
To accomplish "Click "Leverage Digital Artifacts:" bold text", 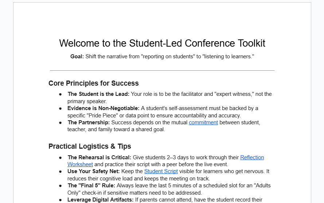I will click(101, 200).
